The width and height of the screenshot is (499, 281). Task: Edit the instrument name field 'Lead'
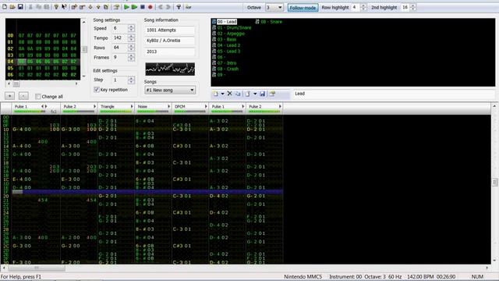click(393, 94)
